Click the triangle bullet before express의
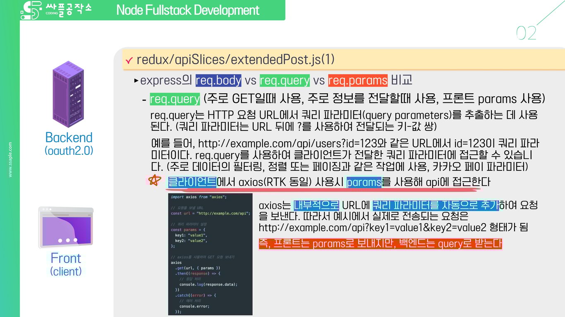565x317 pixels. coord(136,80)
